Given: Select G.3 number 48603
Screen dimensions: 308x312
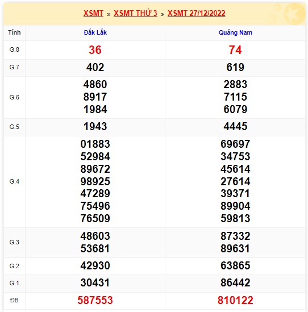Looking at the screenshot, I should pyautogui.click(x=95, y=236).
